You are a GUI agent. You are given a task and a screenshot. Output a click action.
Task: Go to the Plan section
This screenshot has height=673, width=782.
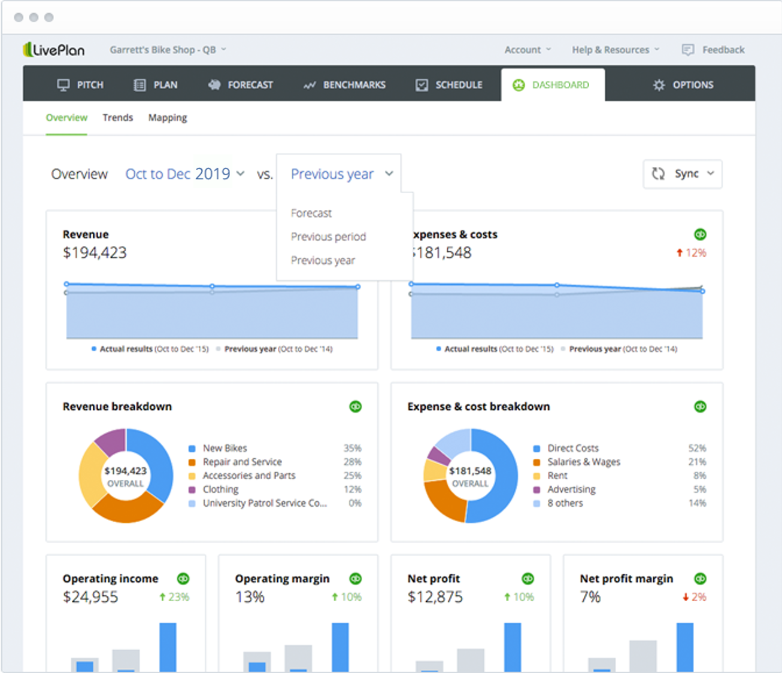[x=156, y=85]
